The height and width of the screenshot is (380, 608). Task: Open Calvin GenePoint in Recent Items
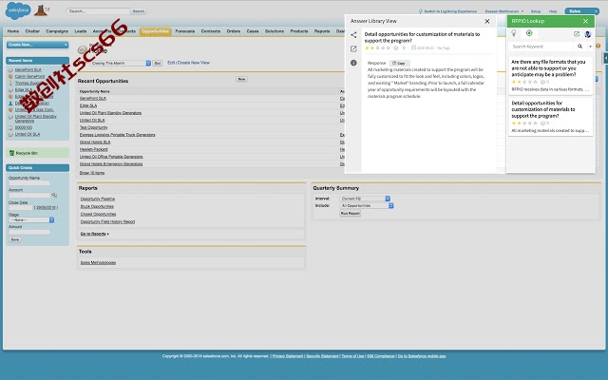29,76
